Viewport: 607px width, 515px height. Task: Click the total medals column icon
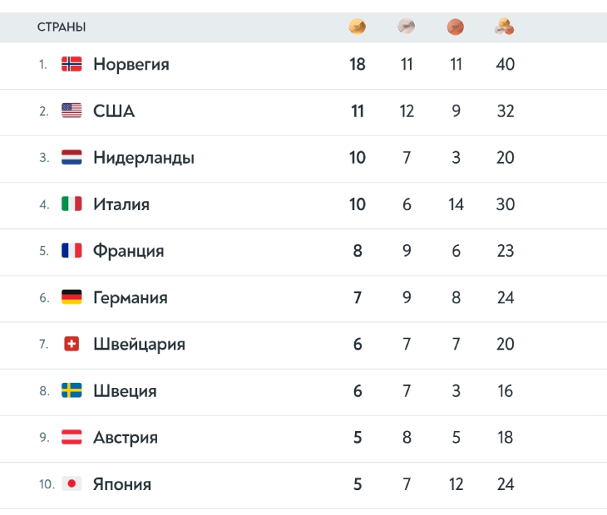(505, 27)
